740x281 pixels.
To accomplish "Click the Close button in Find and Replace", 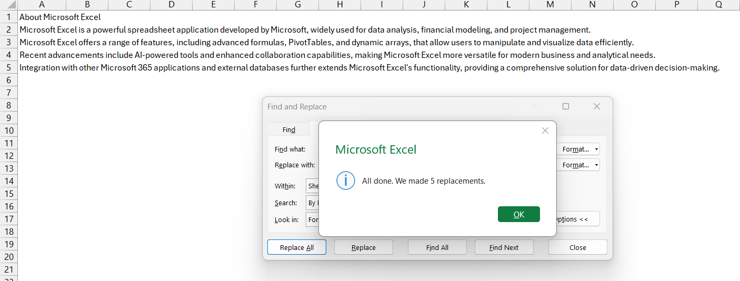I will [x=578, y=247].
